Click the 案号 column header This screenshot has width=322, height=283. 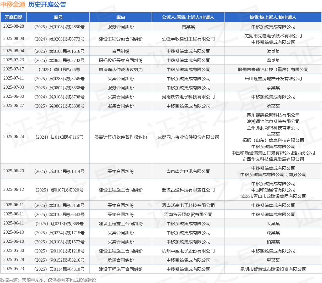(58, 17)
